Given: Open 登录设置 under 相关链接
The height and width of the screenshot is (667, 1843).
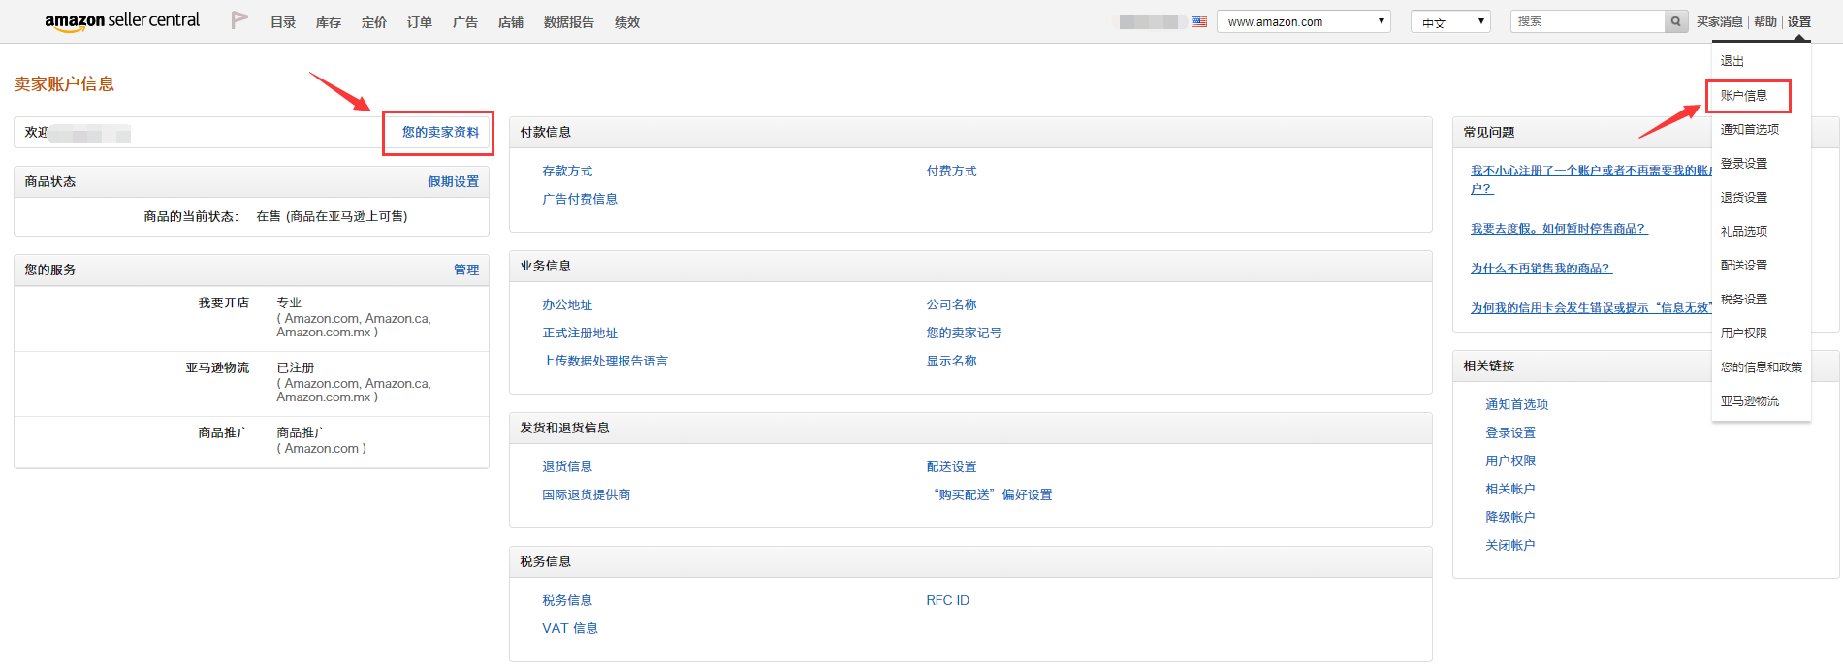Looking at the screenshot, I should coord(1510,432).
